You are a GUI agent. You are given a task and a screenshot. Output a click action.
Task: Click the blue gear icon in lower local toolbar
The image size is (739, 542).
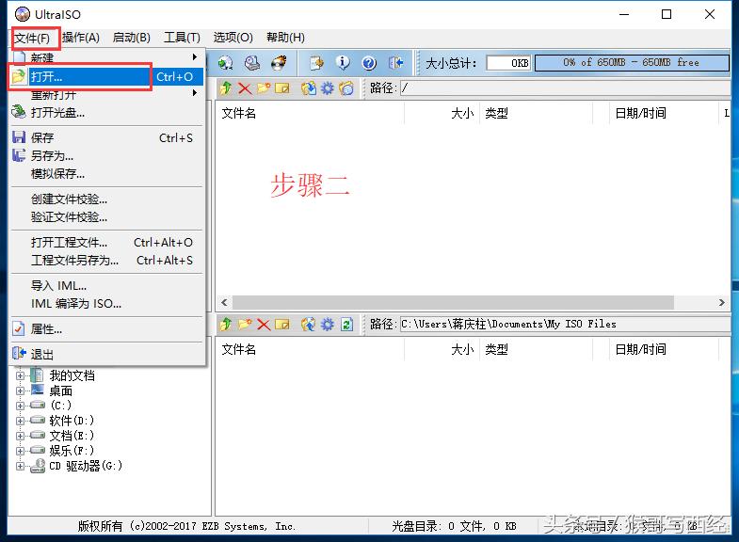pyautogui.click(x=328, y=324)
